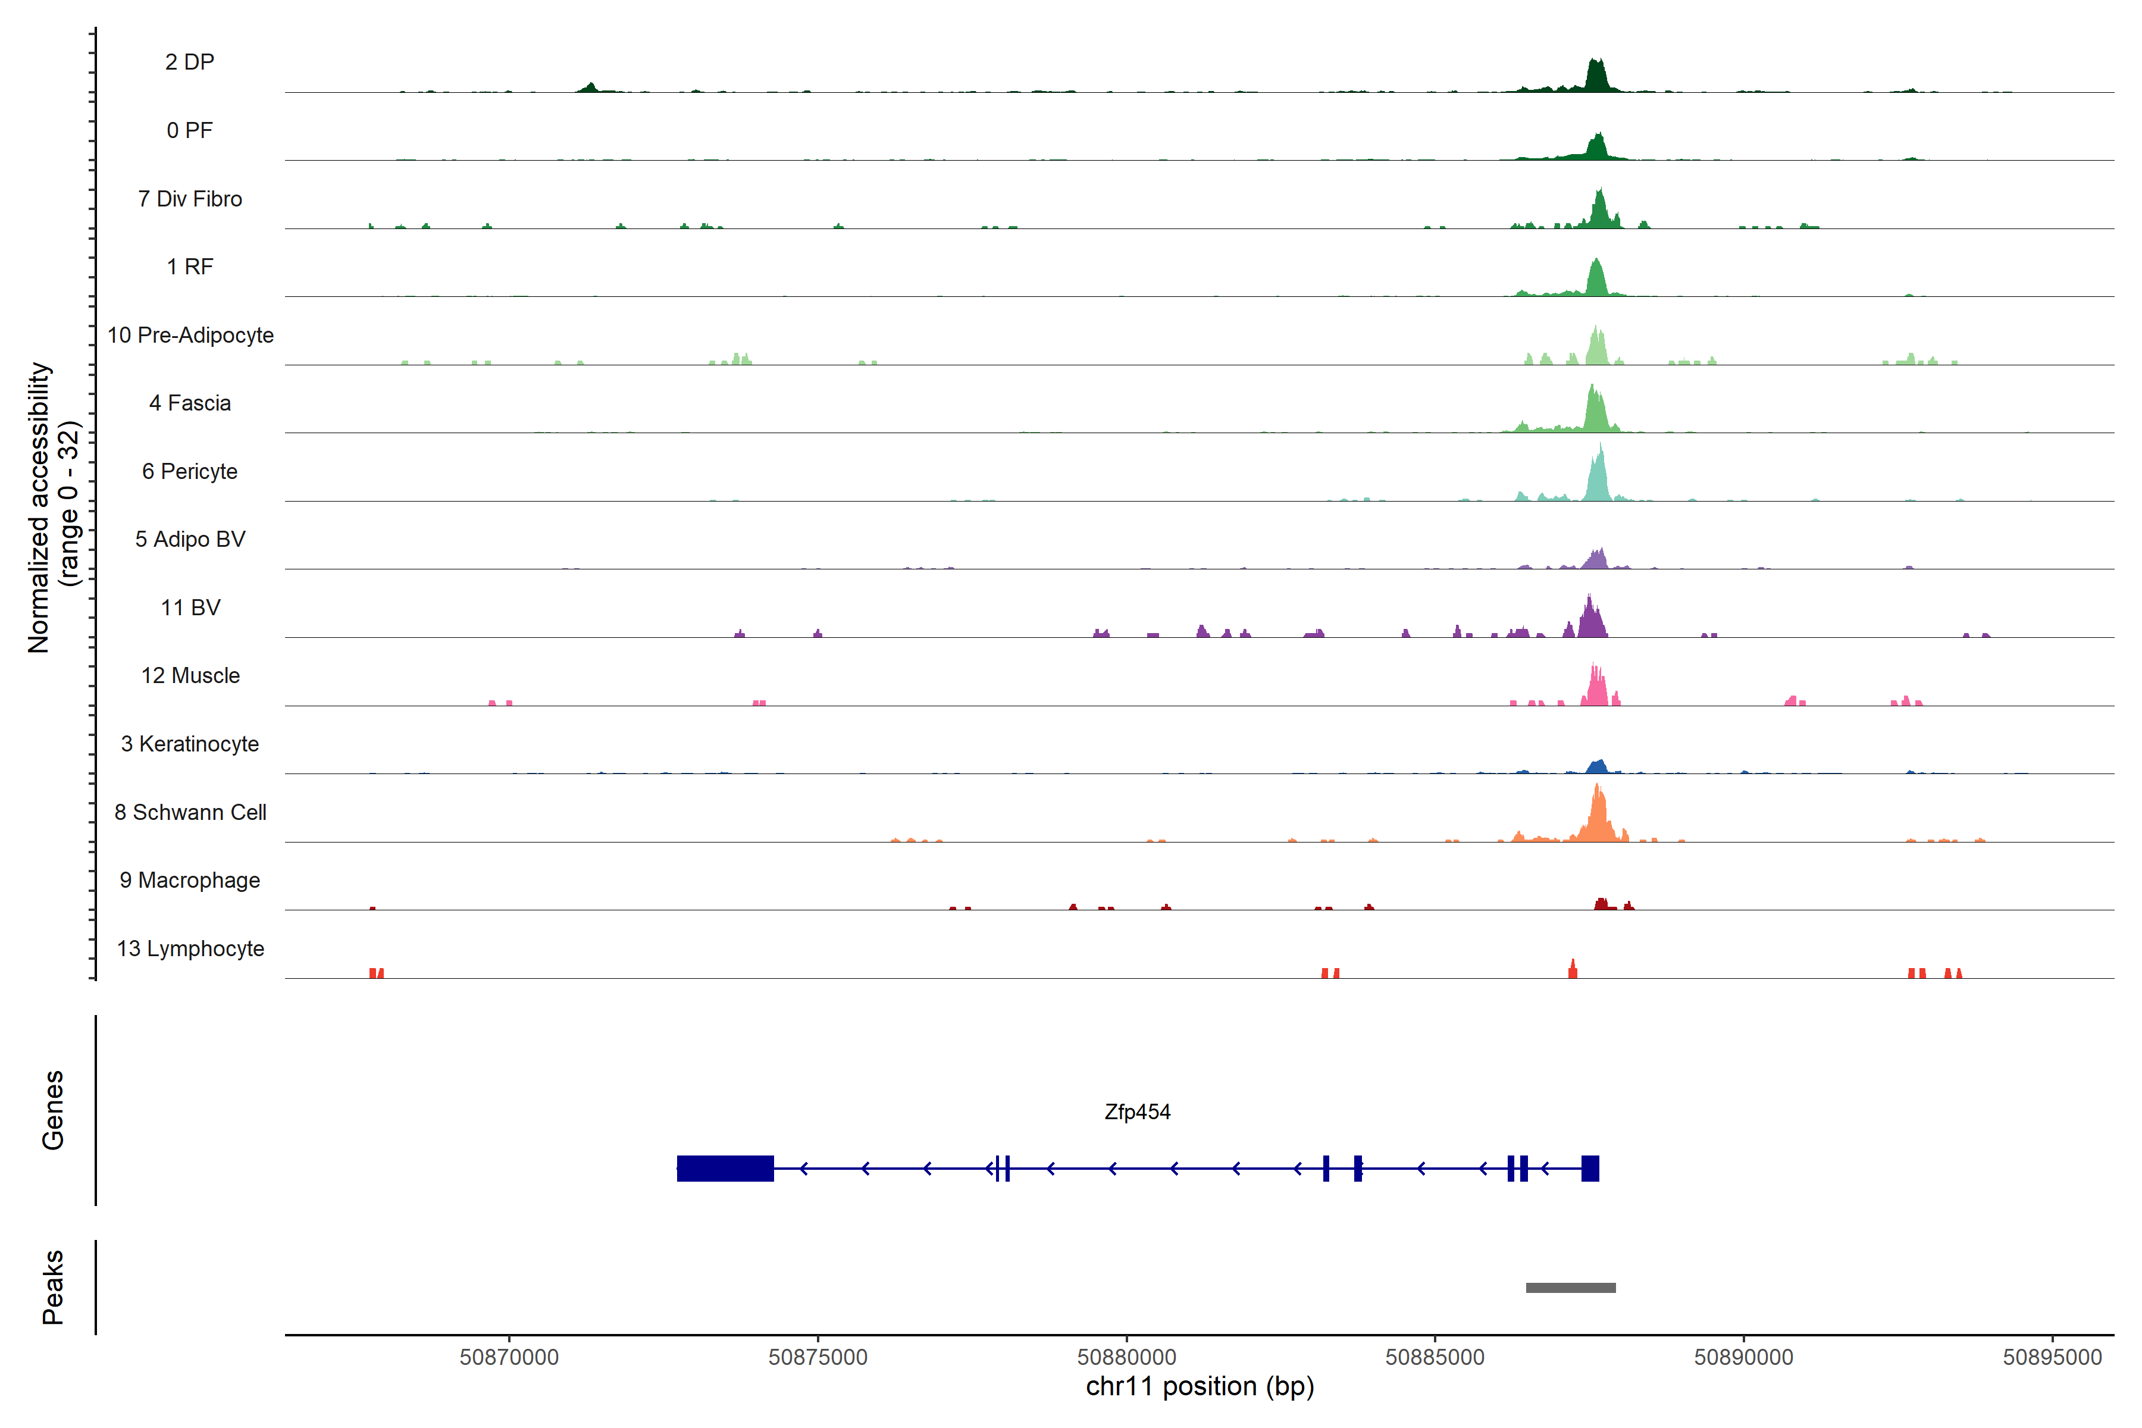This screenshot has width=2142, height=1428.
Task: Click the 10 Pre-Adipocyte track label
Action: (190, 335)
